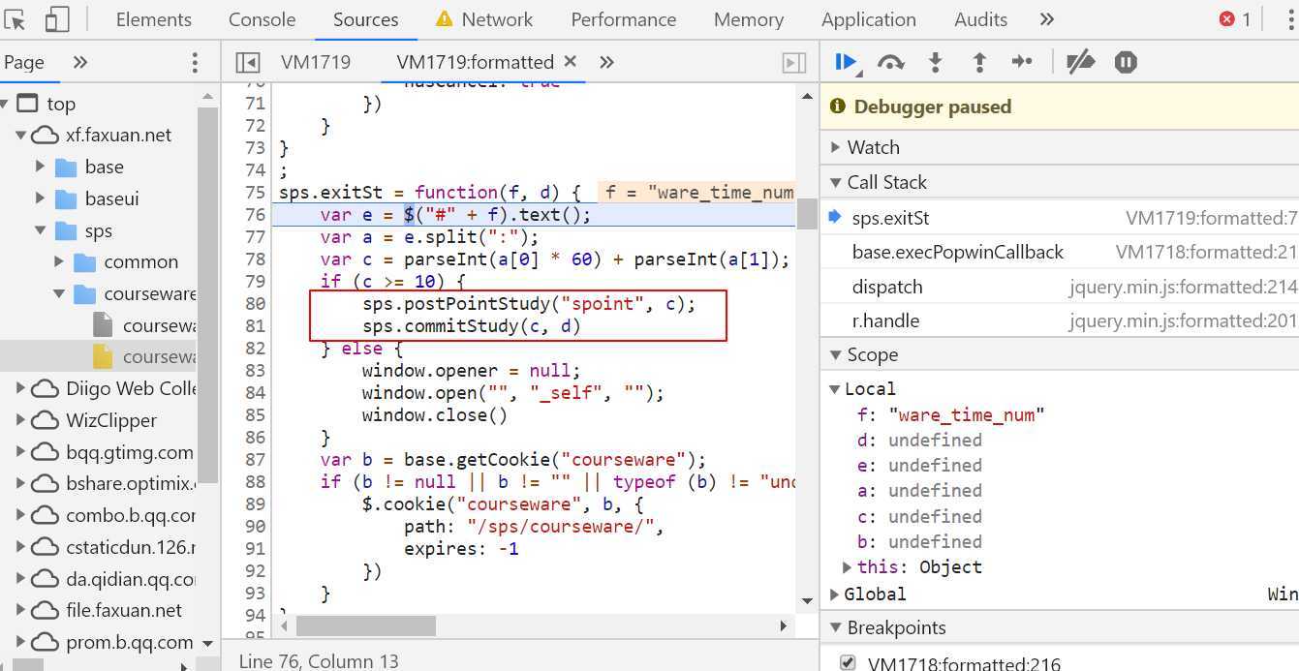Screen dimensions: 1299x671
Task: Click the 'Debugger paused' info icon
Action: click(838, 107)
